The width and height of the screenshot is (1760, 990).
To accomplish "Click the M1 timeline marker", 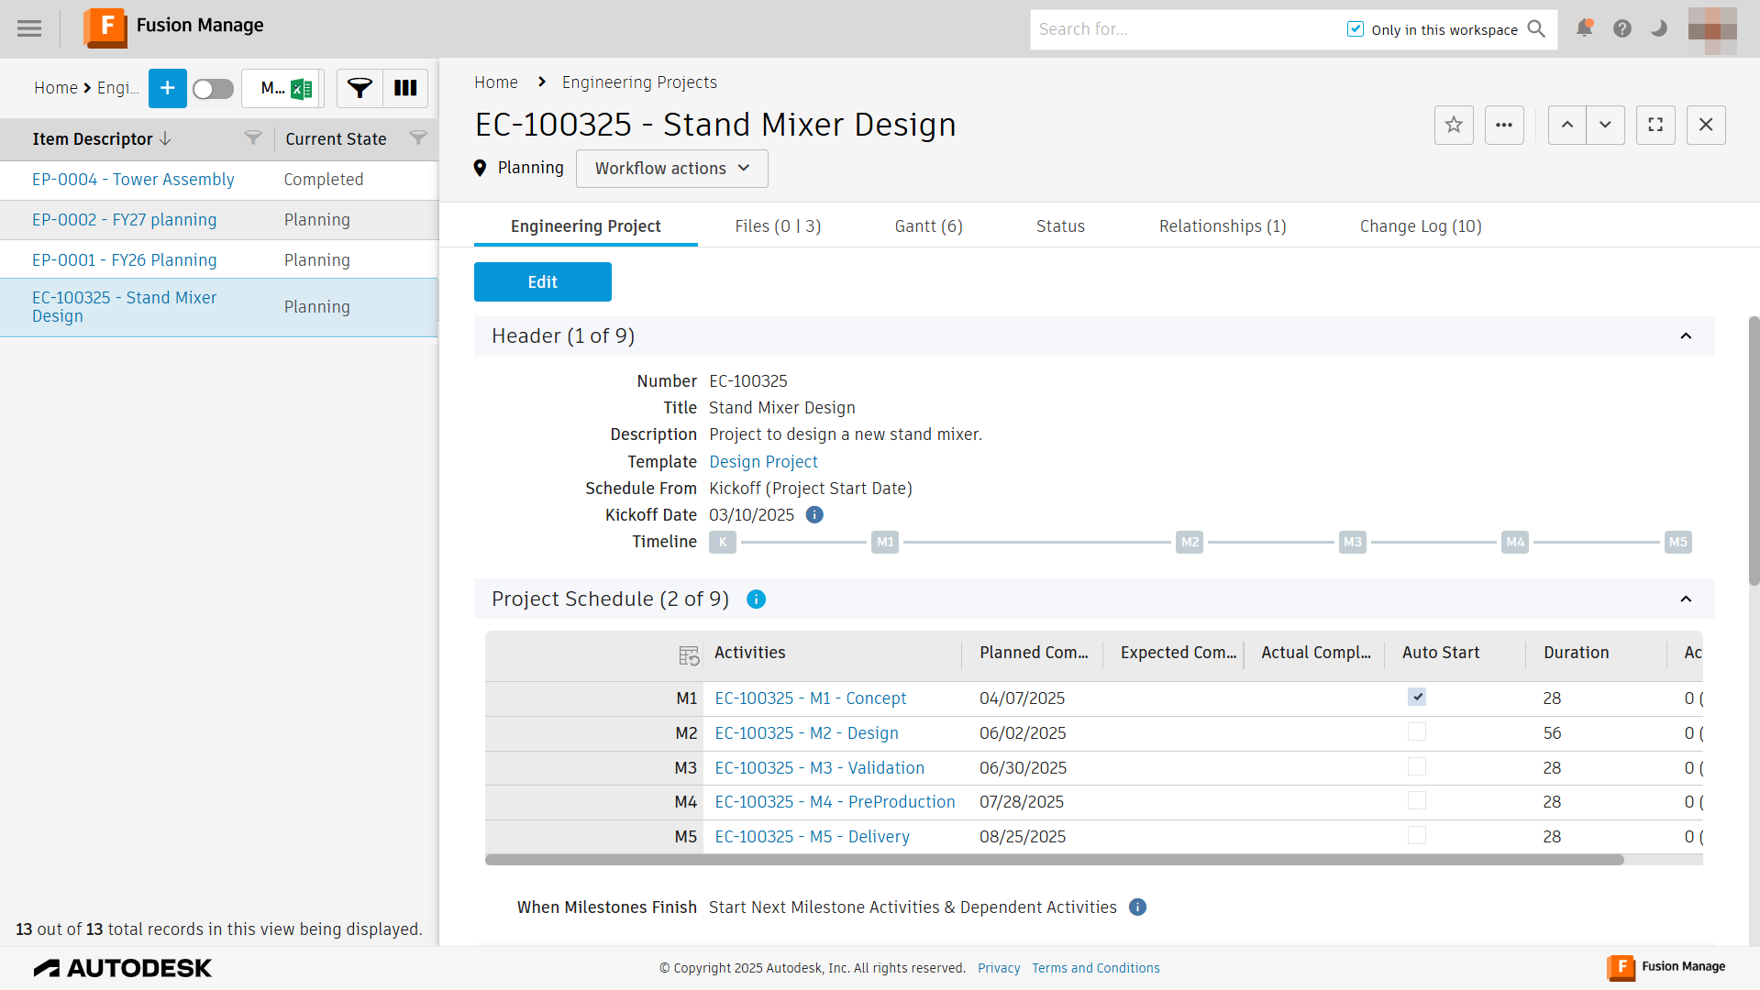I will click(x=885, y=542).
